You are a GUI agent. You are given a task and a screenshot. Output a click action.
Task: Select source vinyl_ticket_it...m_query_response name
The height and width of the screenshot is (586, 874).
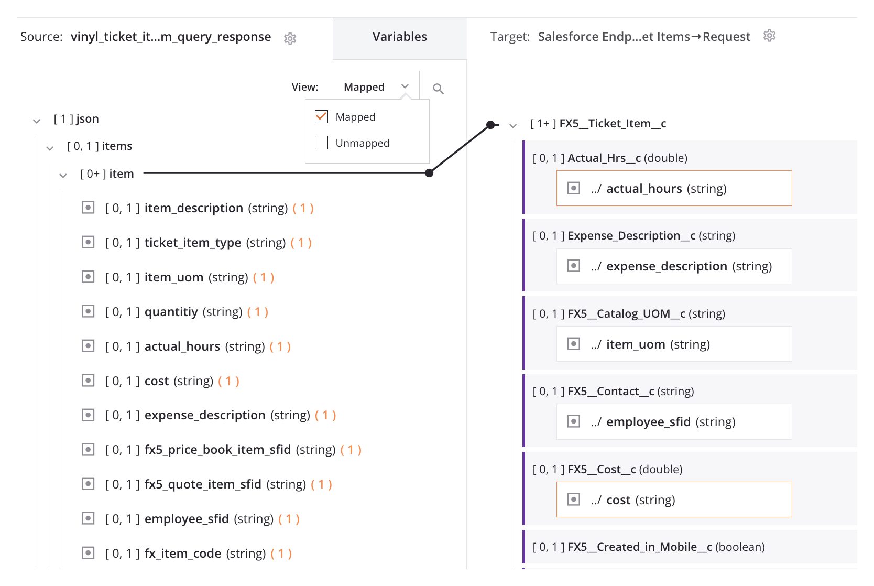click(x=171, y=37)
